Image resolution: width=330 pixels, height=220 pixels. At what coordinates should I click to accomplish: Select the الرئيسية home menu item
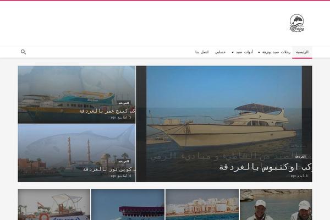tap(302, 52)
